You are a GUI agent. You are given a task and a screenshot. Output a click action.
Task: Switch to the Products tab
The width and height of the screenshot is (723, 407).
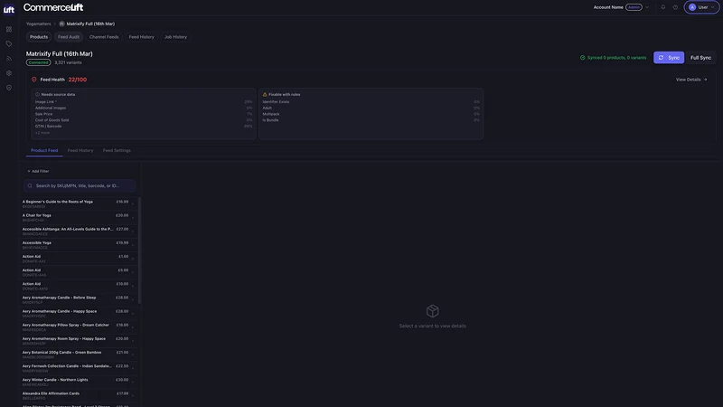tap(39, 37)
